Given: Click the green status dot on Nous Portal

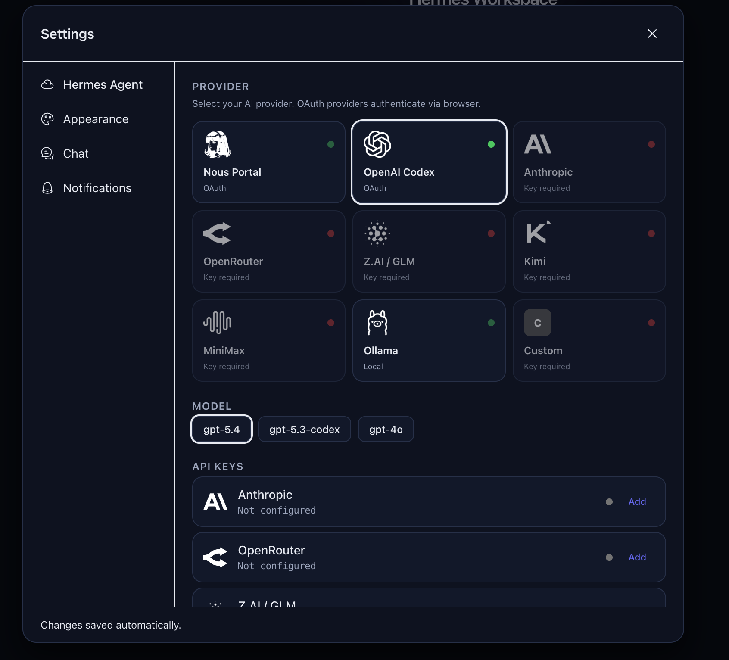Looking at the screenshot, I should (x=331, y=144).
